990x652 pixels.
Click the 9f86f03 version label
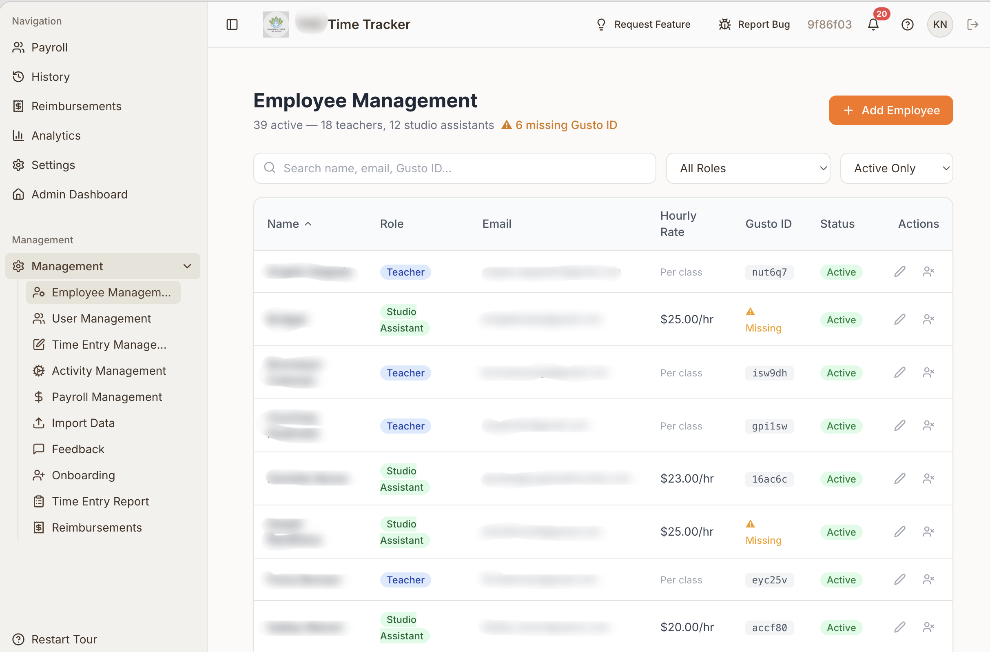coord(829,24)
